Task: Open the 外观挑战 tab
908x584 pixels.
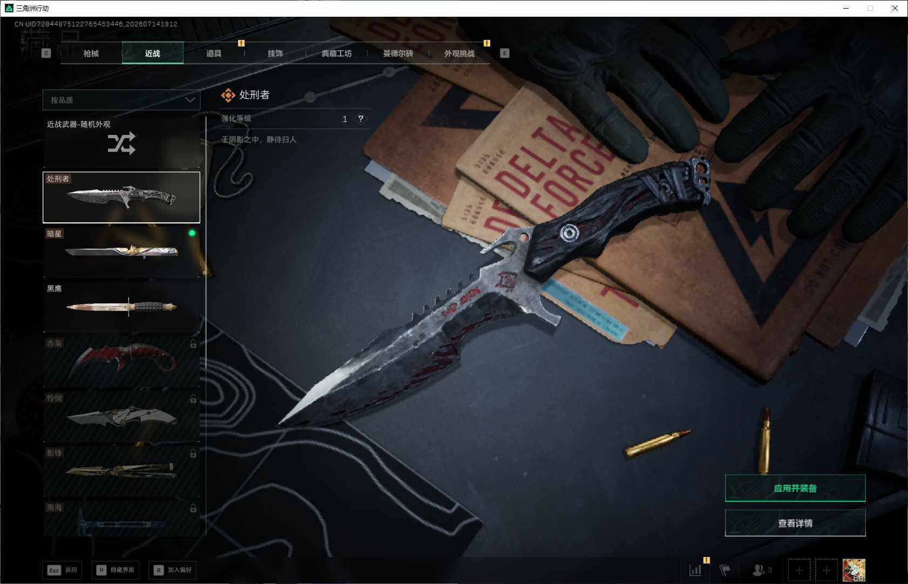Action: click(459, 53)
